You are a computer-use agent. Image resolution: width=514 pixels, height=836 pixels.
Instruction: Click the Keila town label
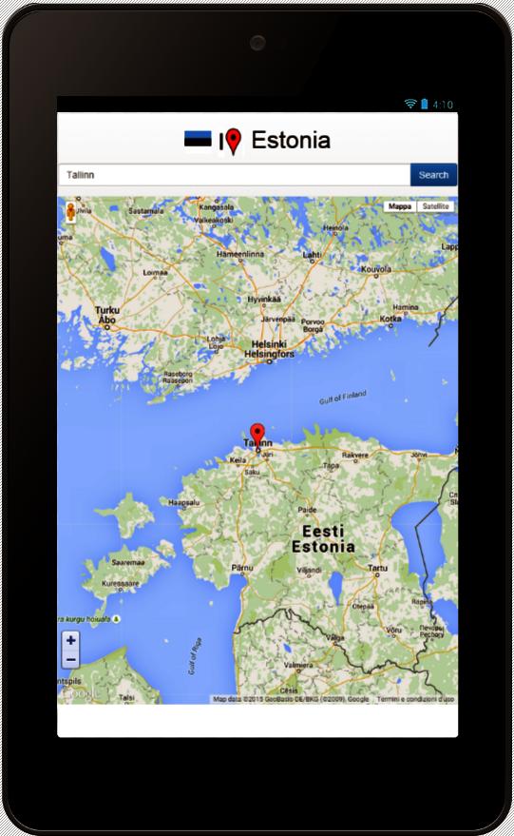click(x=238, y=460)
